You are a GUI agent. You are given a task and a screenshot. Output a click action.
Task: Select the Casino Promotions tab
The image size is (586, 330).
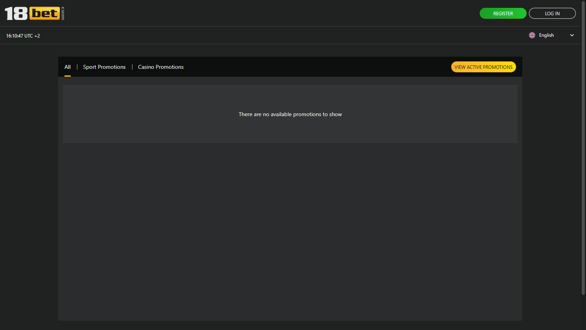[x=161, y=67]
